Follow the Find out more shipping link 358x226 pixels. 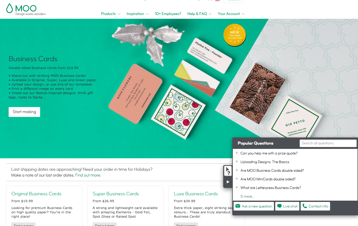[88, 175]
